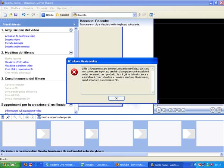Open the Riproduci menu

[62, 8]
